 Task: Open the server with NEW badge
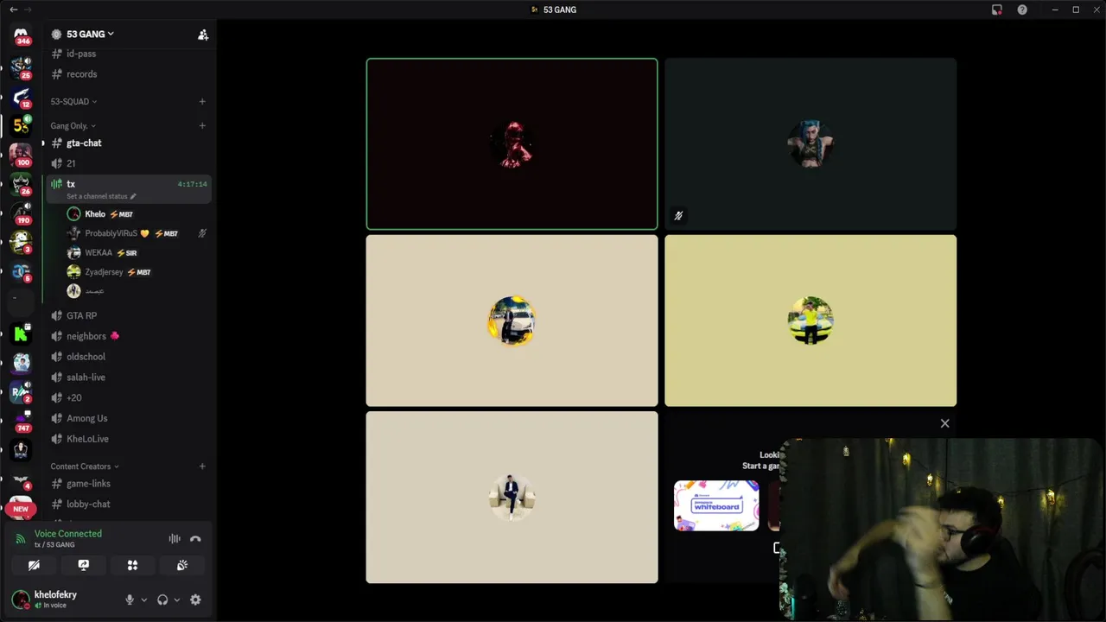point(21,508)
